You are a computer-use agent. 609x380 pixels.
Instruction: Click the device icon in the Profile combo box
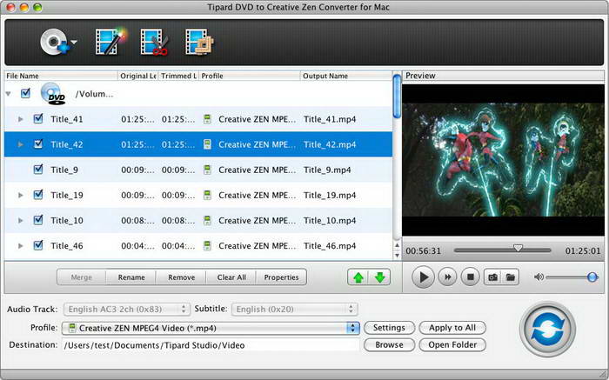click(71, 328)
